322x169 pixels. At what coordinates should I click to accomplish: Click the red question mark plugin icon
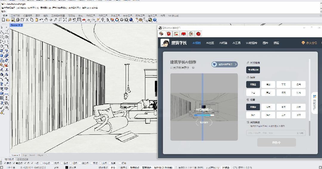pyautogui.click(x=198, y=34)
